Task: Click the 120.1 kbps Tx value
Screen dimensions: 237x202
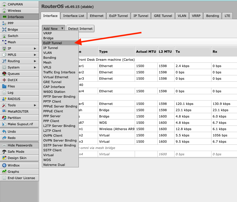Action: [x=184, y=104]
